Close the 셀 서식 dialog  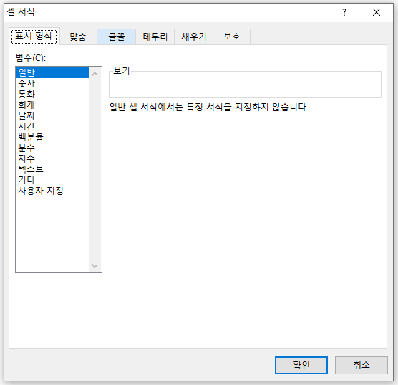[x=377, y=12]
